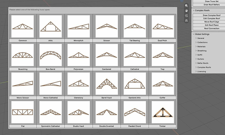
Task: Choose the Tail Bearing truss image
Action: tap(135, 26)
